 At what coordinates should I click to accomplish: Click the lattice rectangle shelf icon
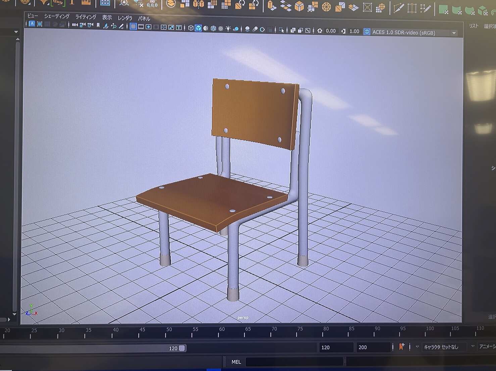point(412,8)
